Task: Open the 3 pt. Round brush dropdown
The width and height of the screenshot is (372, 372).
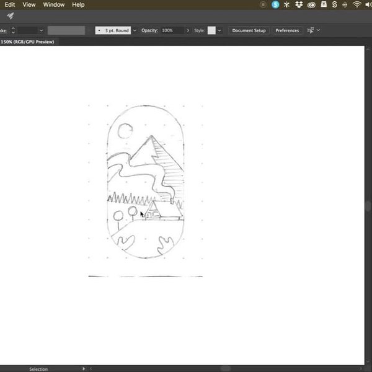Action: point(135,30)
